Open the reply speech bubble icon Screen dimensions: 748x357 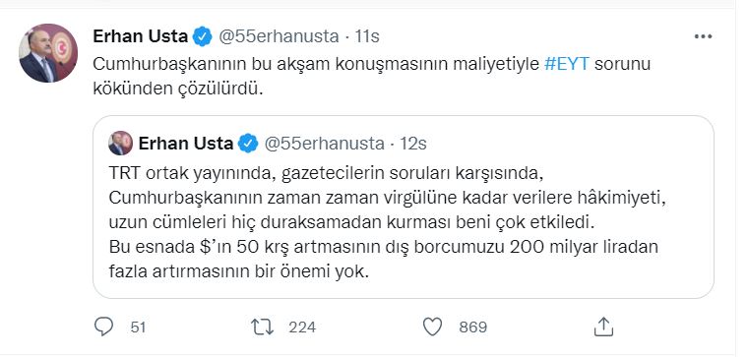coord(104,327)
